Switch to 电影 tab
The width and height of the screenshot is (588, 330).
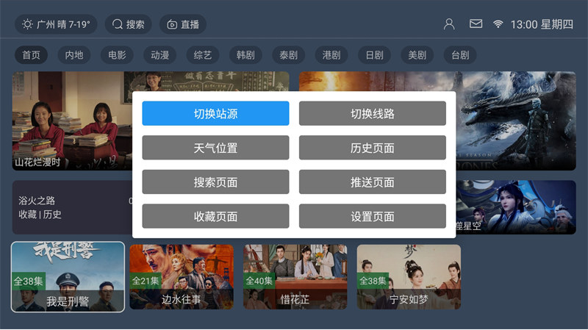pos(117,55)
